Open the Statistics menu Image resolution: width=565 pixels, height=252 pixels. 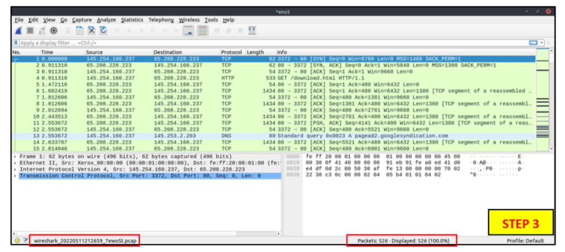(x=132, y=20)
